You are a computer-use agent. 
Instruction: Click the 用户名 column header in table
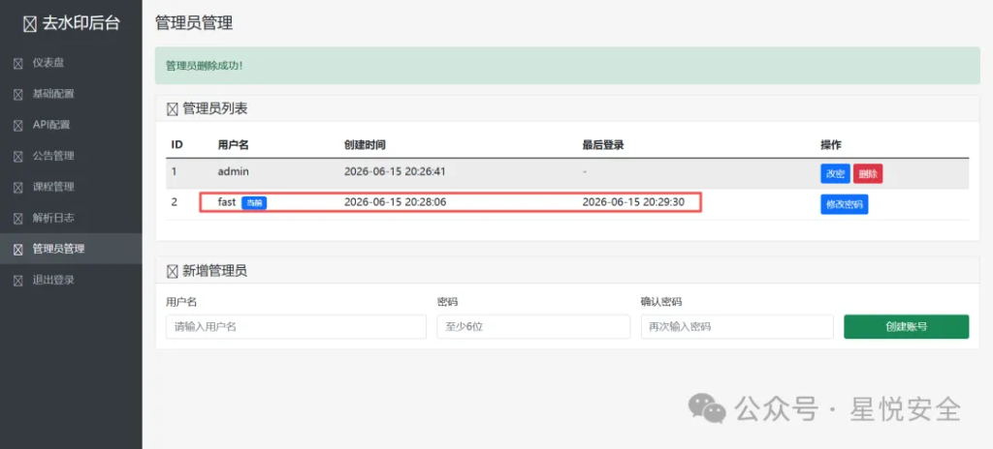pos(233,145)
